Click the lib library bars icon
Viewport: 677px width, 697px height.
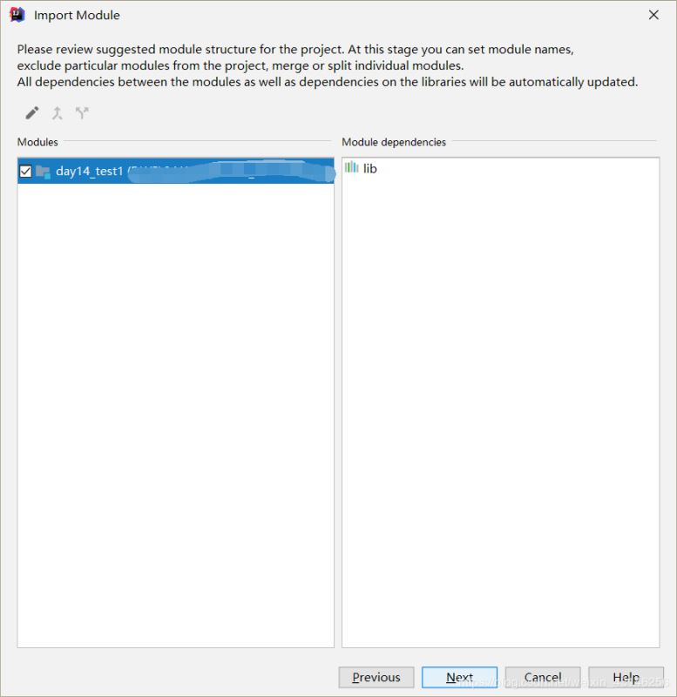pyautogui.click(x=351, y=167)
